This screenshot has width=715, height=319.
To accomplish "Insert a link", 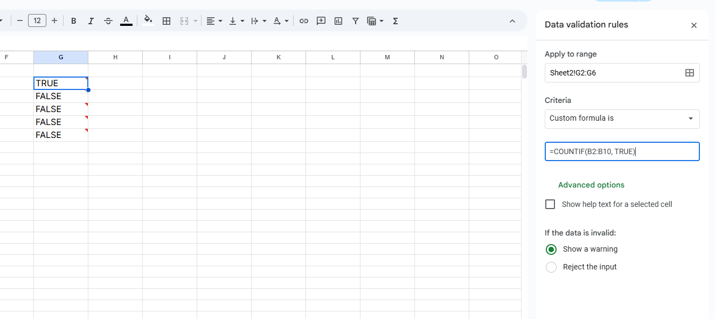I will point(304,21).
